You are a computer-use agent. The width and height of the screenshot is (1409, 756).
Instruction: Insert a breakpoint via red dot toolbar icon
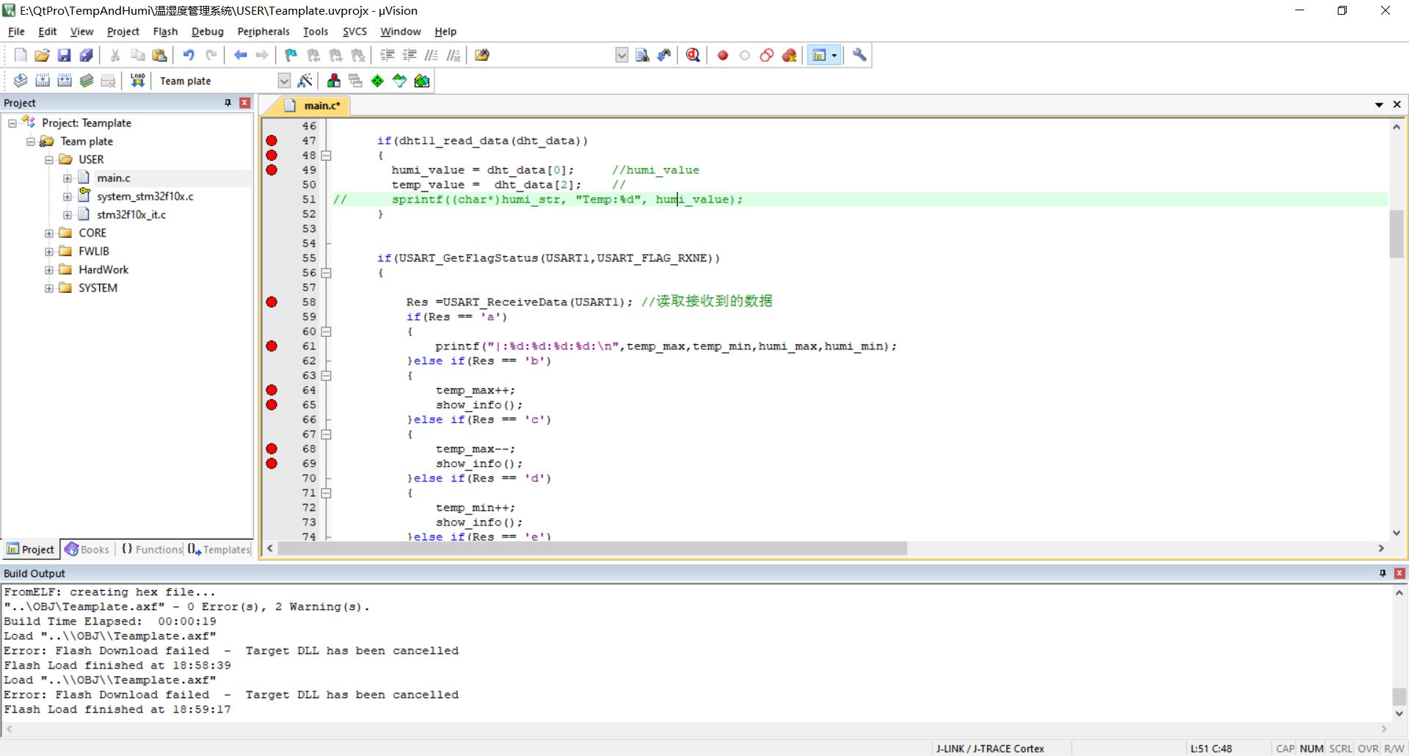[x=723, y=55]
